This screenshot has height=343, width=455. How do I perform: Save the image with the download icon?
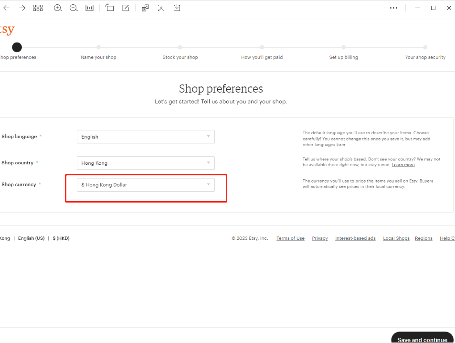point(177,8)
